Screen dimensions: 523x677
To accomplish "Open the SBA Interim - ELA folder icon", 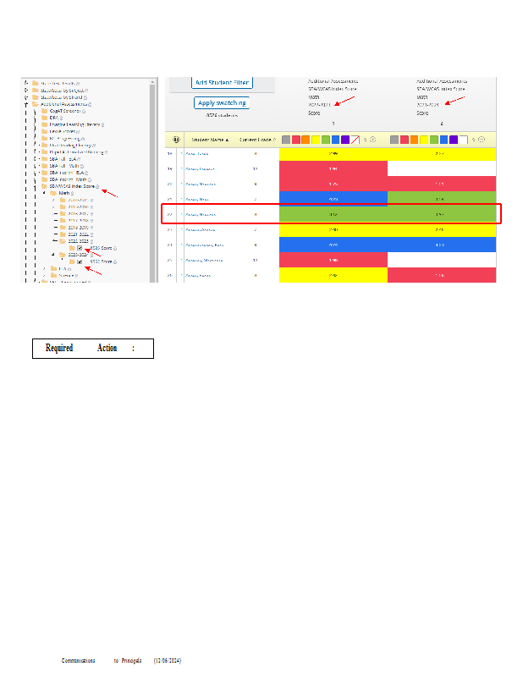I will [x=45, y=173].
